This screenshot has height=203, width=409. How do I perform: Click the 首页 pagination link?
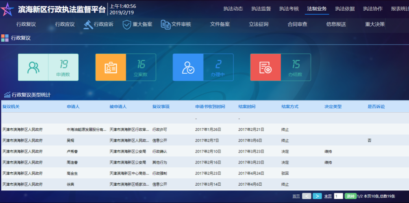pos(296,196)
